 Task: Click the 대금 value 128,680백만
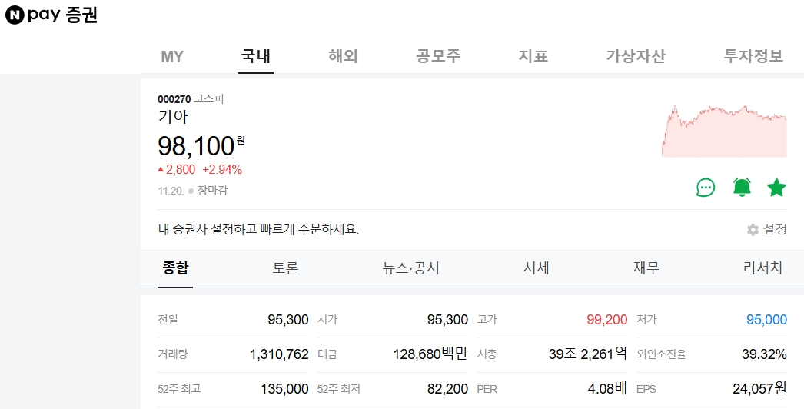[430, 354]
